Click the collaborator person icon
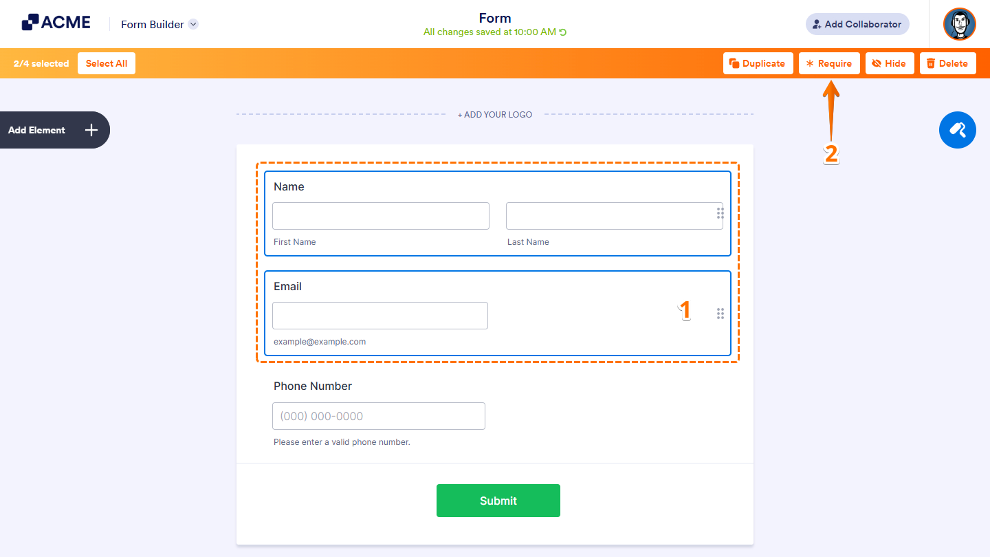The image size is (990, 557). [817, 23]
